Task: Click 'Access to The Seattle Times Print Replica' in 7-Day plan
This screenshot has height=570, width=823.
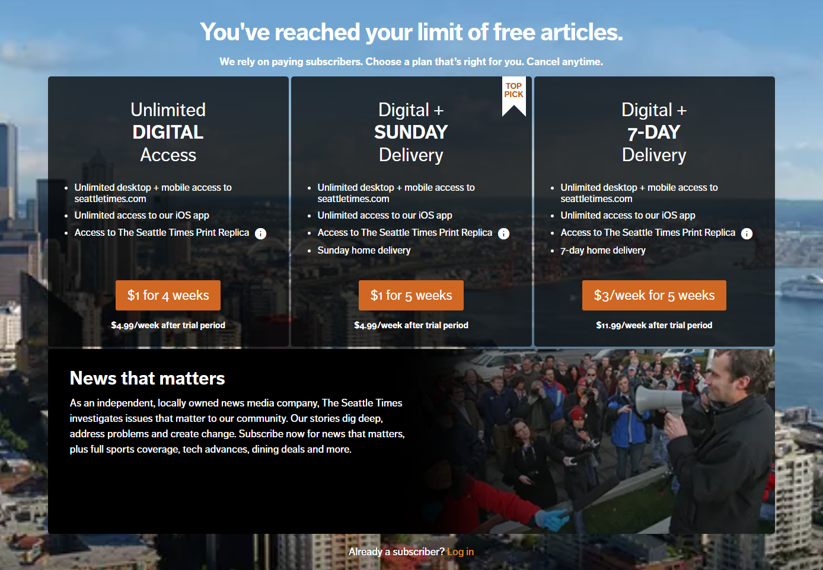Action: coord(648,232)
